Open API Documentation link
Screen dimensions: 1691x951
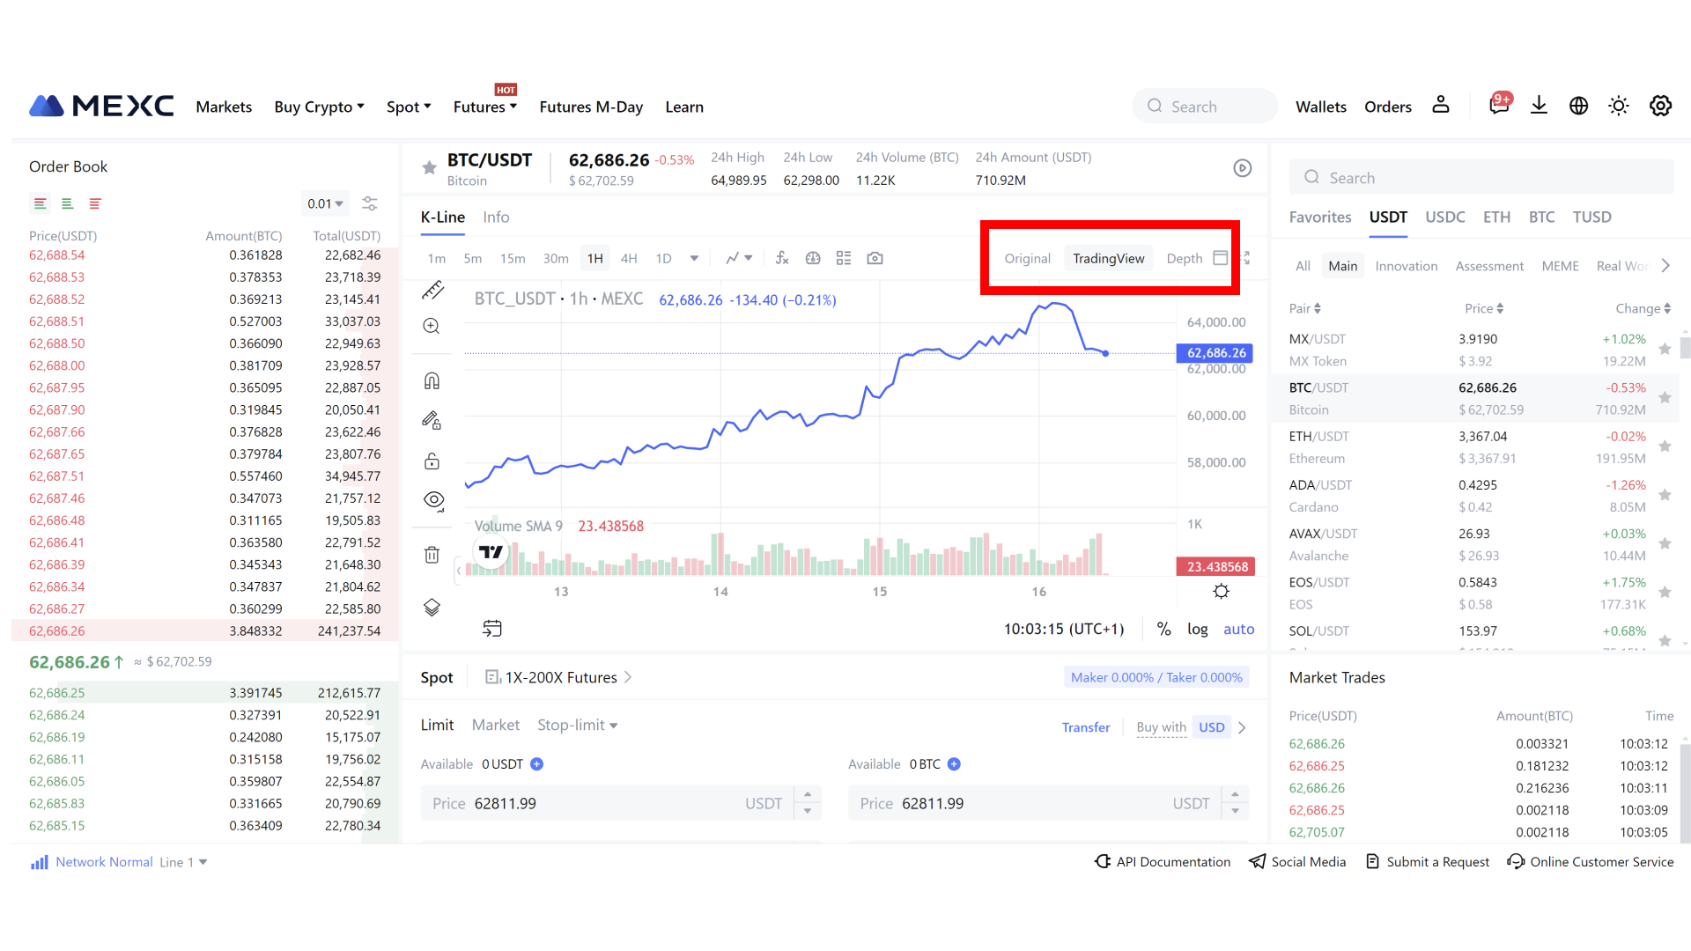coord(1163,862)
